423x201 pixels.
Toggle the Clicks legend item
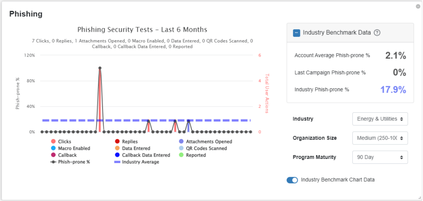tap(53, 142)
